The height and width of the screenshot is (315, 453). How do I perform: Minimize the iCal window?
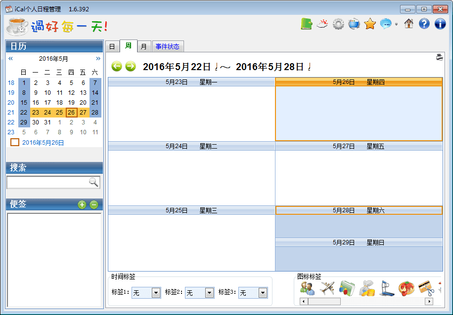[x=408, y=9]
